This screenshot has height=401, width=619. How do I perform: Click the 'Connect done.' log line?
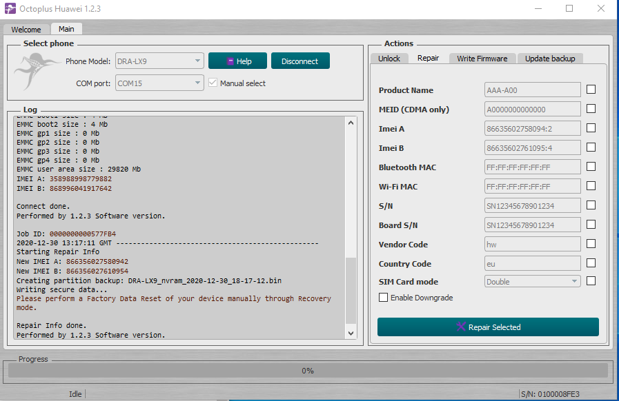click(x=43, y=206)
